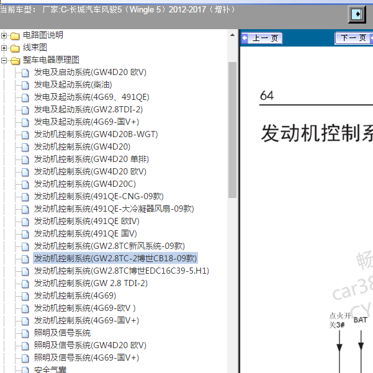Click the scroll-up arrow of tree panel
The width and height of the screenshot is (373, 373).
(232, 35)
